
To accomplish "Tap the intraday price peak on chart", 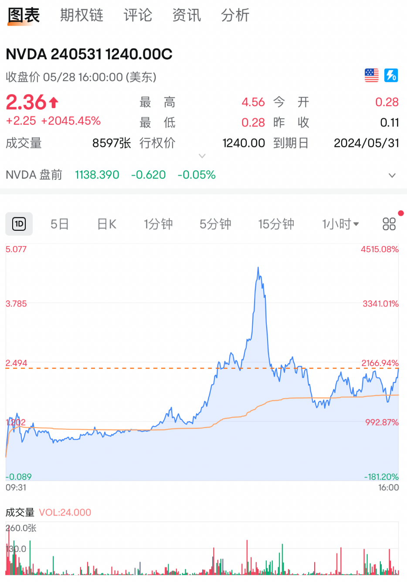I will (x=258, y=267).
